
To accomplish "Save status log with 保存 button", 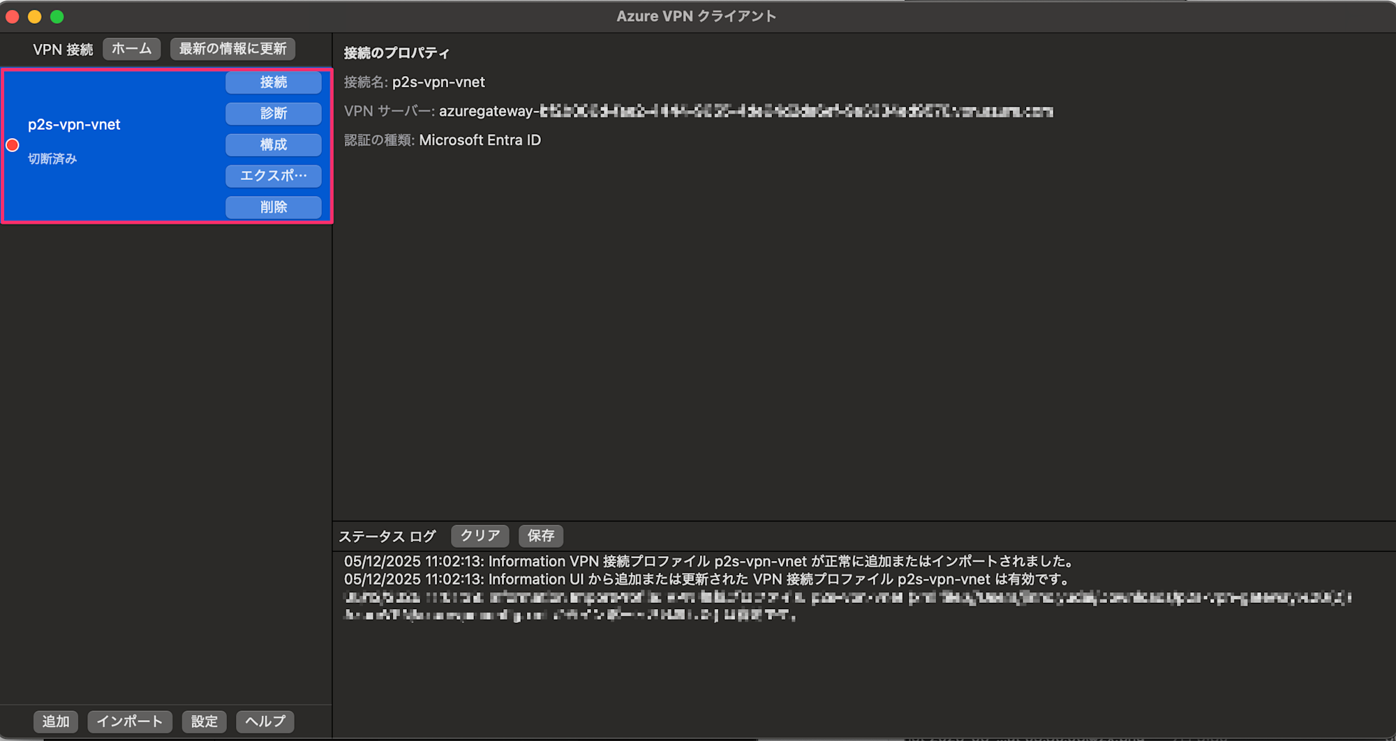I will coord(541,536).
